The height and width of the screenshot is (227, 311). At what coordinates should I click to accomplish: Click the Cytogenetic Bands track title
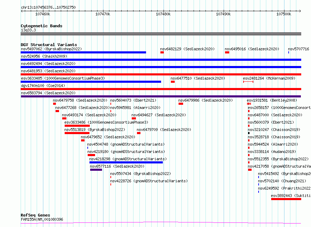[42, 26]
